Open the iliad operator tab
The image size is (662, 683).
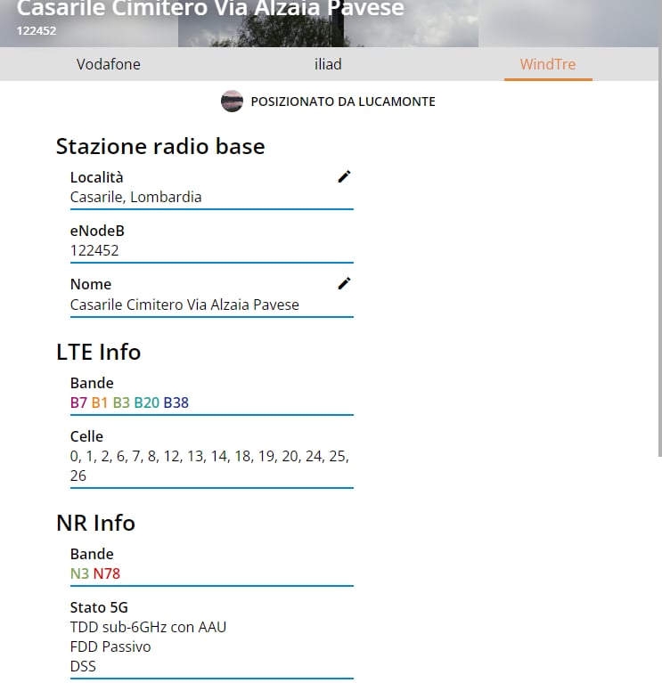point(328,64)
